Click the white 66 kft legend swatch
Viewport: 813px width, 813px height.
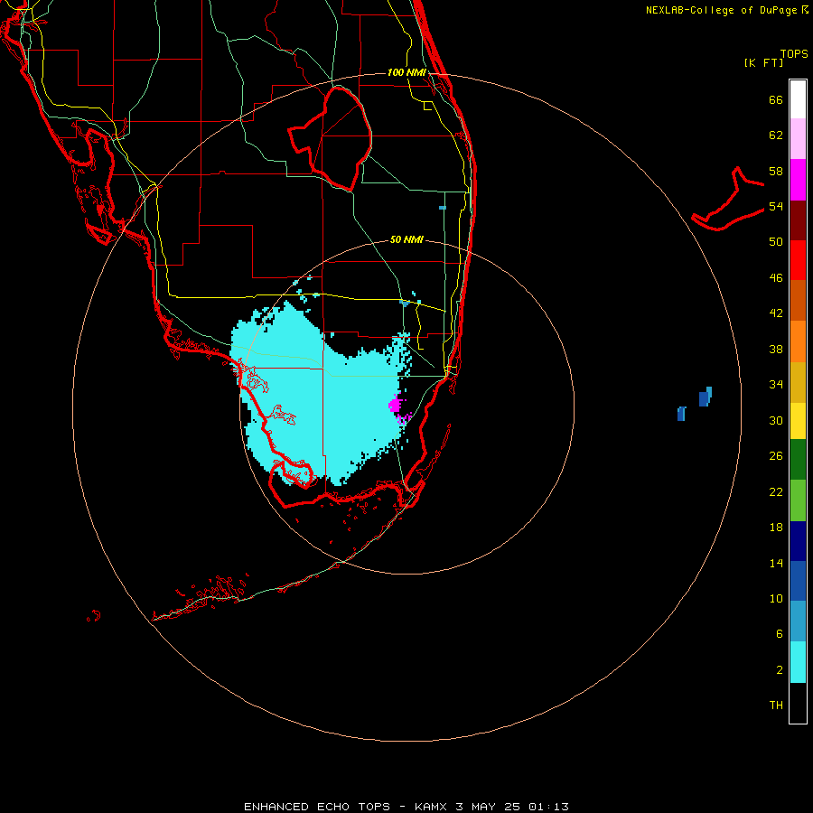(x=798, y=99)
